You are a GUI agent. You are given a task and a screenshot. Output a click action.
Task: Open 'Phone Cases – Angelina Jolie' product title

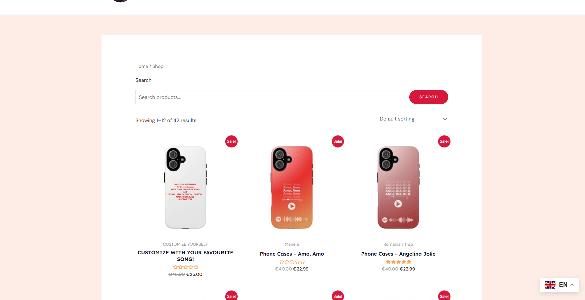398,254
